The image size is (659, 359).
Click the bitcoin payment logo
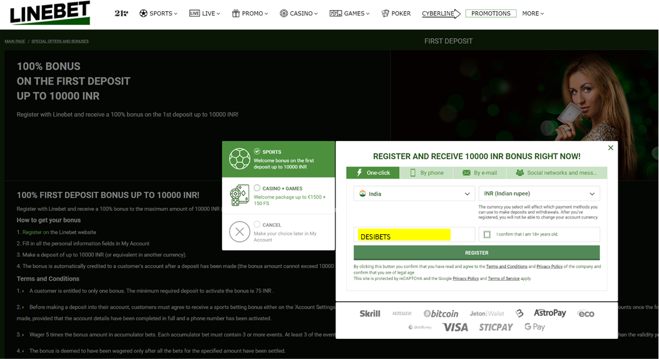(x=441, y=313)
